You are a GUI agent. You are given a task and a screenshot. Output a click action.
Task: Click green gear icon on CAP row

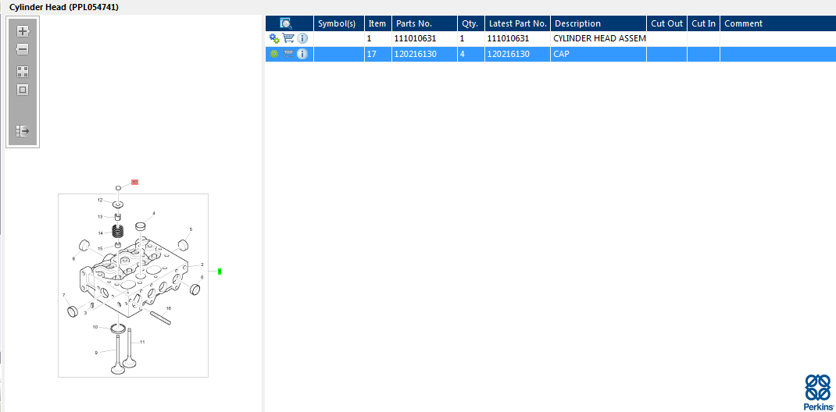tap(274, 54)
